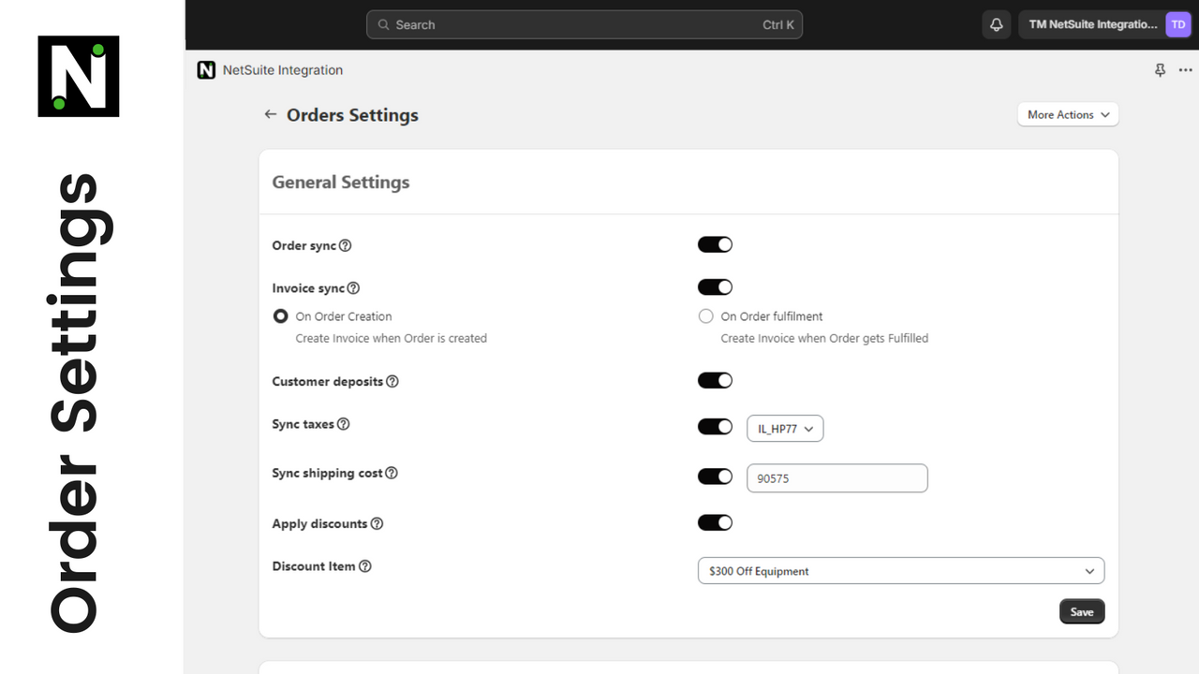The width and height of the screenshot is (1199, 674).
Task: Toggle the Sync taxes switch
Action: (x=715, y=427)
